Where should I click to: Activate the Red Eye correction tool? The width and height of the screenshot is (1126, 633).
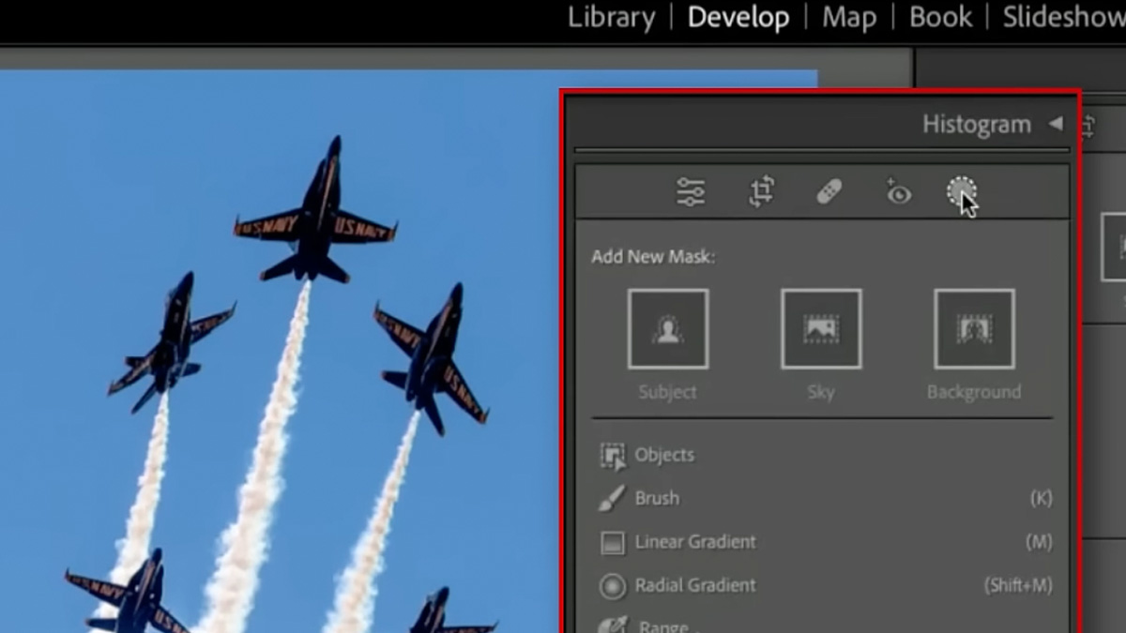click(898, 193)
